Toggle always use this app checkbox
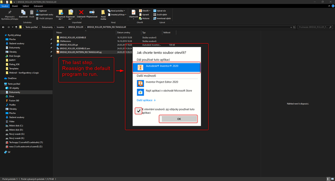Screen dimensions: 335x181 [x=138, y=111]
